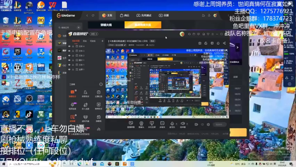Click the headset support icon in title bar
Screen dimensions: 296x167
189,34
